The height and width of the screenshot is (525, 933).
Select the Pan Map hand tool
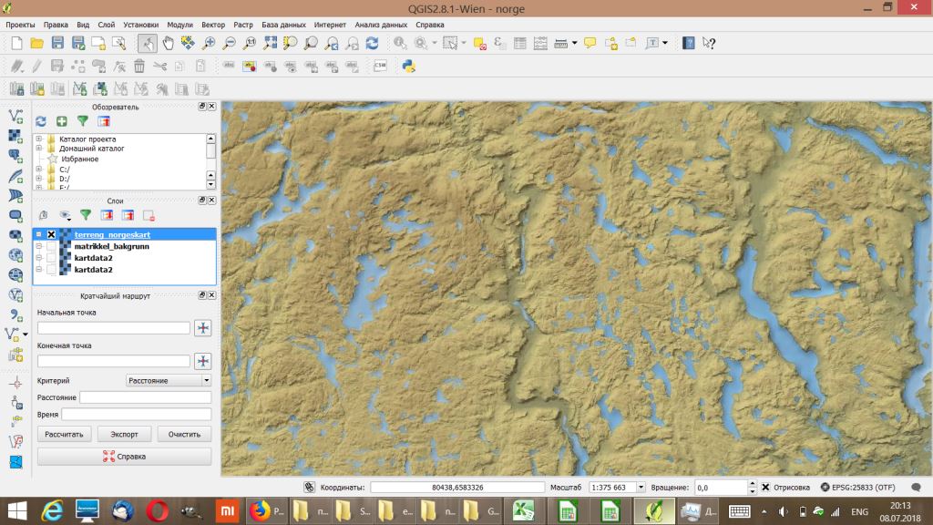pyautogui.click(x=169, y=43)
